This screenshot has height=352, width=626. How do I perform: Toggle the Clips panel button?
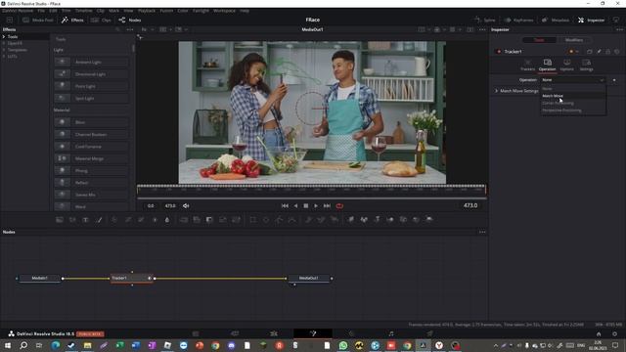102,20
